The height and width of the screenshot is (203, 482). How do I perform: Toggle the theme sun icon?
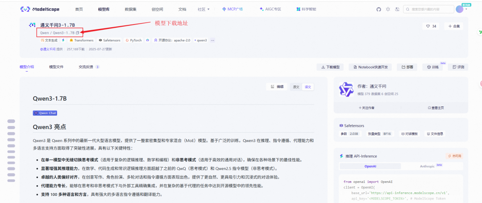(388, 9)
